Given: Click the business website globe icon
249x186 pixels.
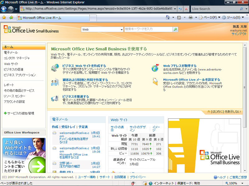Looking at the screenshot, I should [55, 68].
